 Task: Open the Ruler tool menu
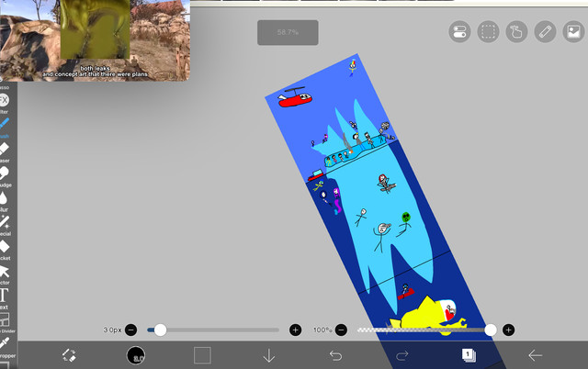click(x=545, y=32)
